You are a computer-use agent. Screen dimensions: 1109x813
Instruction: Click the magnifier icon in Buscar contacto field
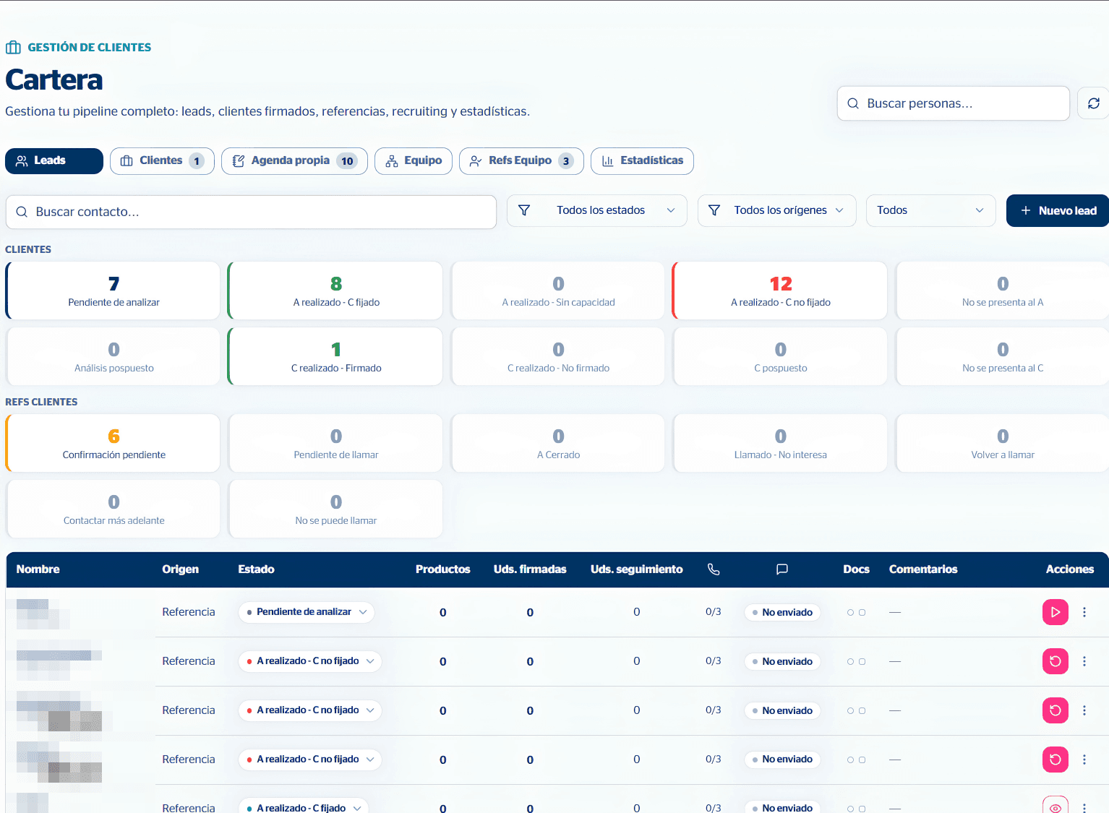22,212
